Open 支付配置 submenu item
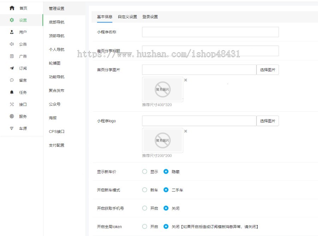This screenshot has width=318, height=236. coord(57,145)
